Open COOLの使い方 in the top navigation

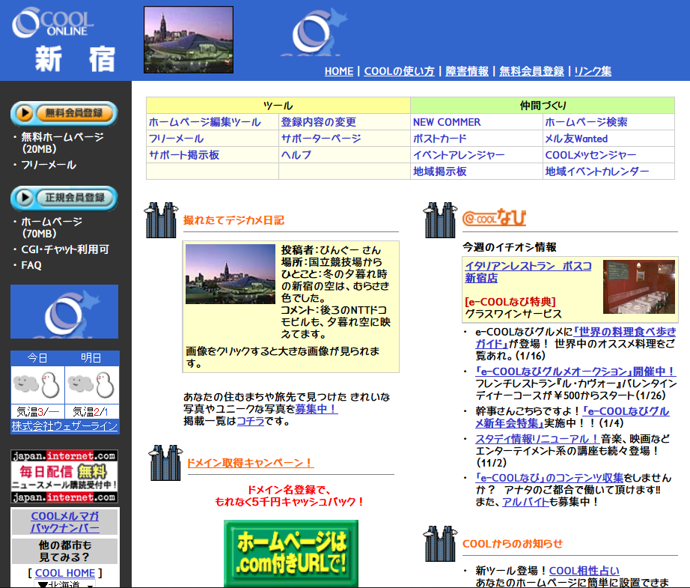point(399,71)
